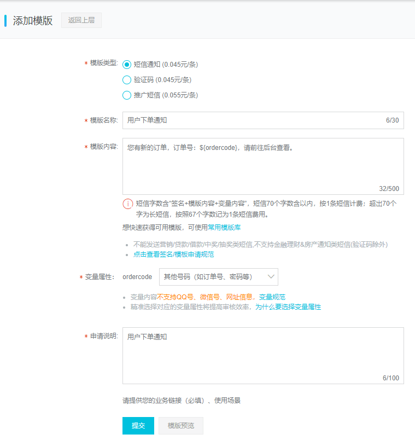
Task: Click 为什么要选择变量属性 link
Action: 288,307
